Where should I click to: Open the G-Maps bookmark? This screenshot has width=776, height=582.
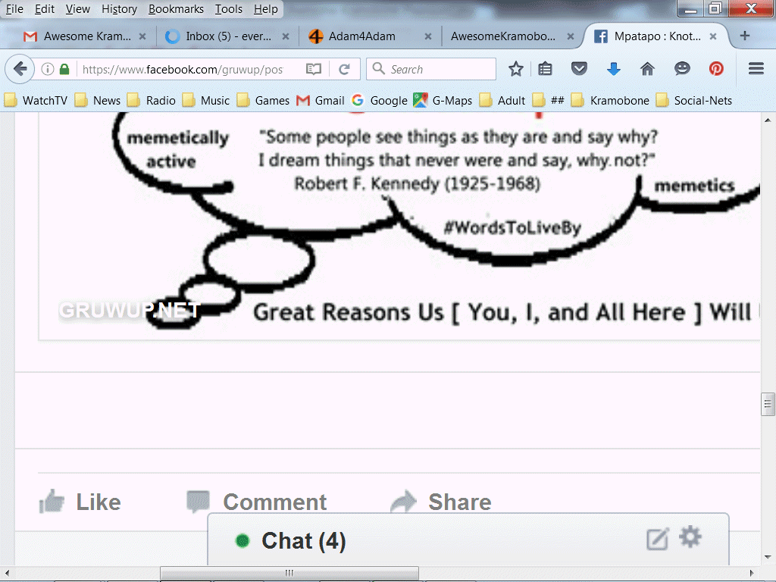pyautogui.click(x=443, y=101)
